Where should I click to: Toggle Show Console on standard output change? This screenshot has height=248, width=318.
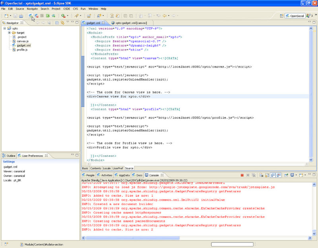tap(273, 175)
